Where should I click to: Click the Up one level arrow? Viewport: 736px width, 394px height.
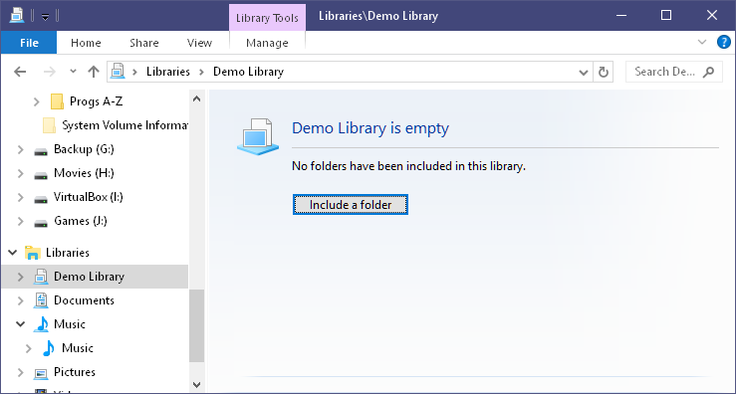coord(94,72)
